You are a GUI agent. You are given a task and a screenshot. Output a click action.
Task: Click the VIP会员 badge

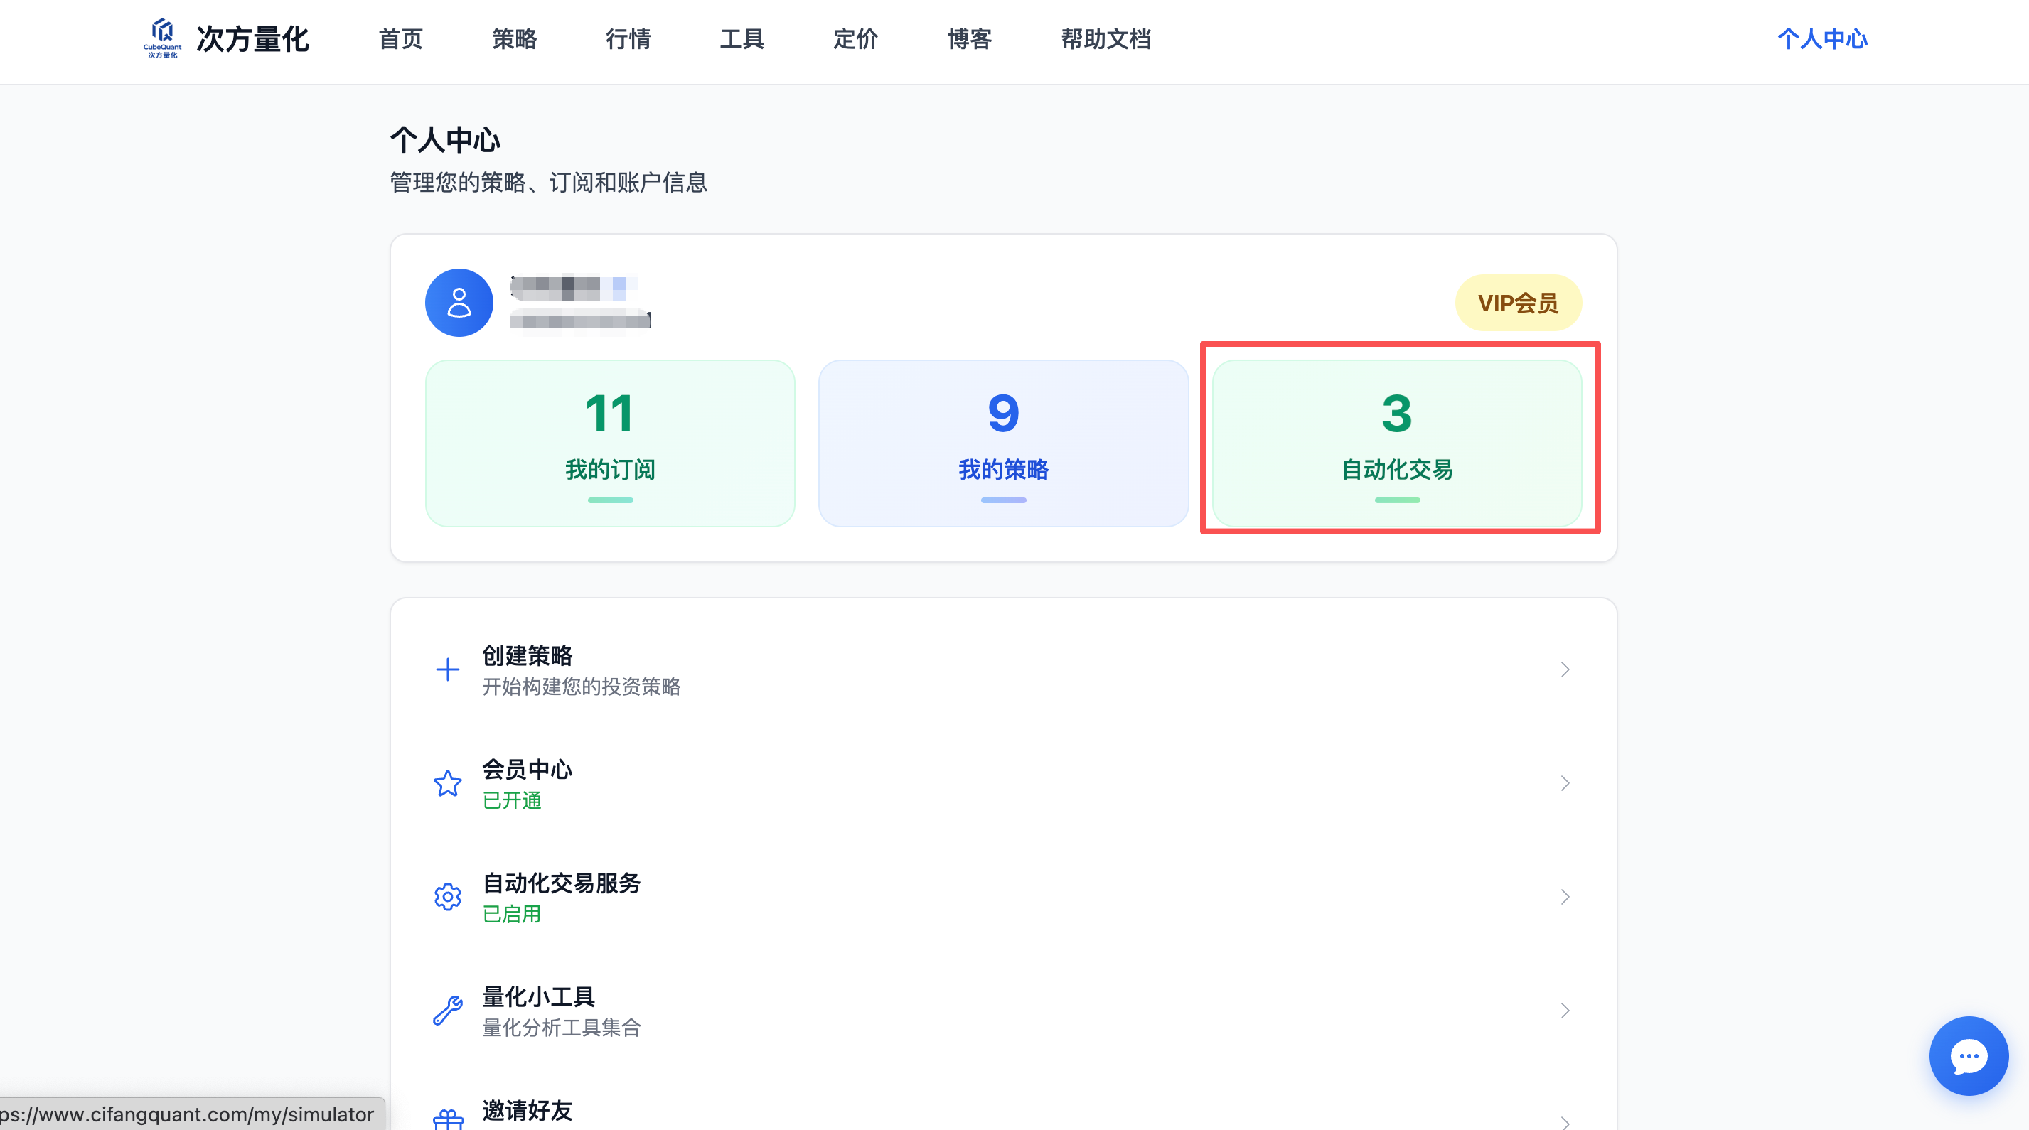(x=1517, y=302)
